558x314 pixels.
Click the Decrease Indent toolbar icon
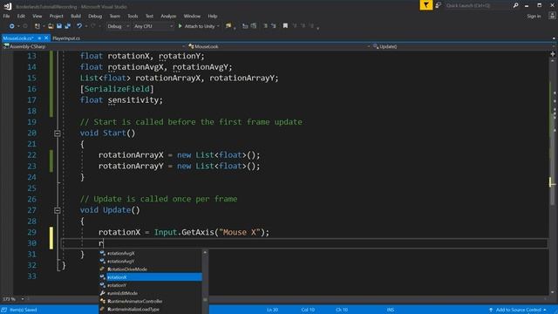tap(245, 26)
